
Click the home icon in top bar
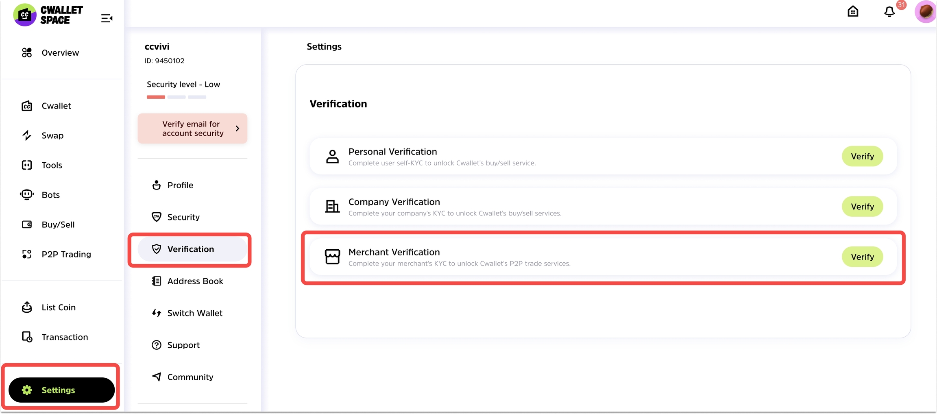click(x=853, y=11)
